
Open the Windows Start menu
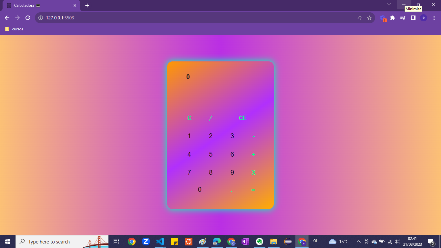[x=7, y=241]
